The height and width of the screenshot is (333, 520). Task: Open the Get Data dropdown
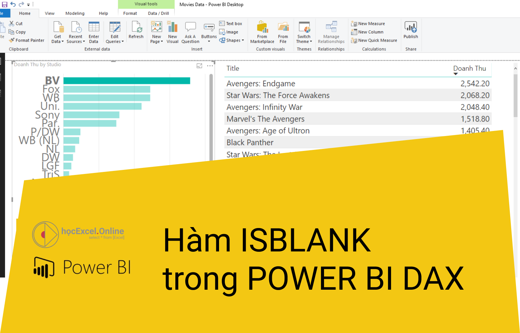tap(58, 32)
